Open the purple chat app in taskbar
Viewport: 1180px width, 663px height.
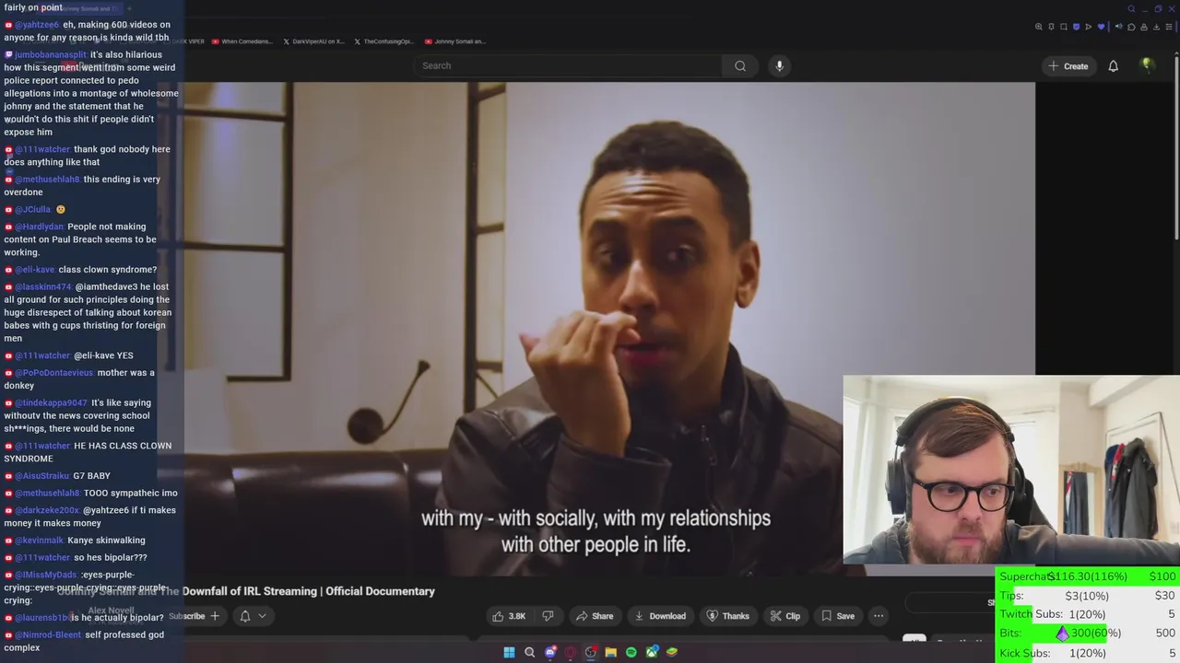click(x=550, y=652)
